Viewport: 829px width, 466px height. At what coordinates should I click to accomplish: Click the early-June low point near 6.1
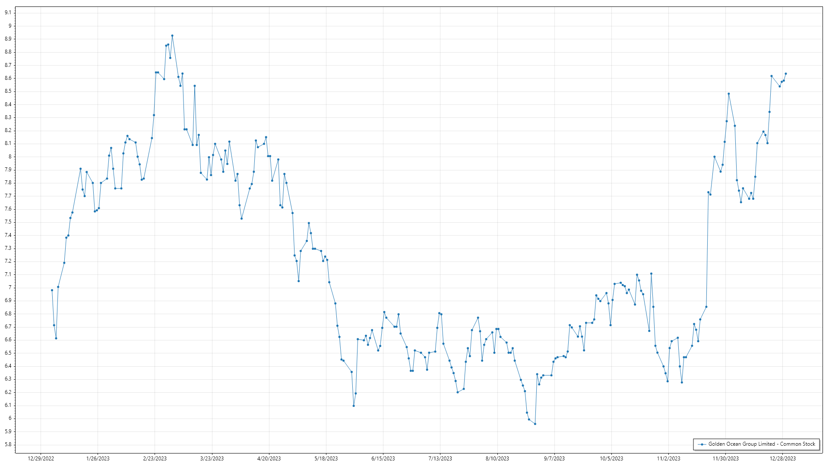354,406
